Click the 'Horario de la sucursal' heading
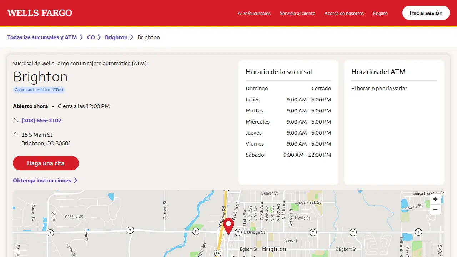 pyautogui.click(x=279, y=72)
